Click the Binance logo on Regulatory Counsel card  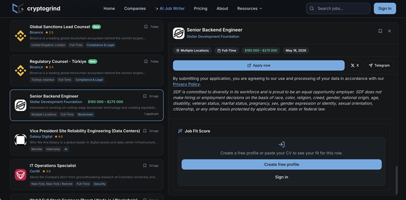click(x=20, y=70)
